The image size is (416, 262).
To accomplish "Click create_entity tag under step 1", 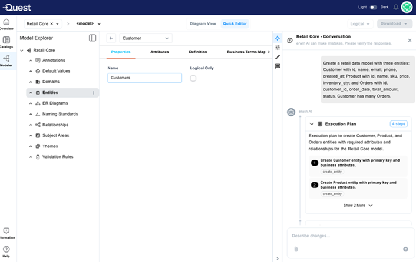I will coord(332,172).
